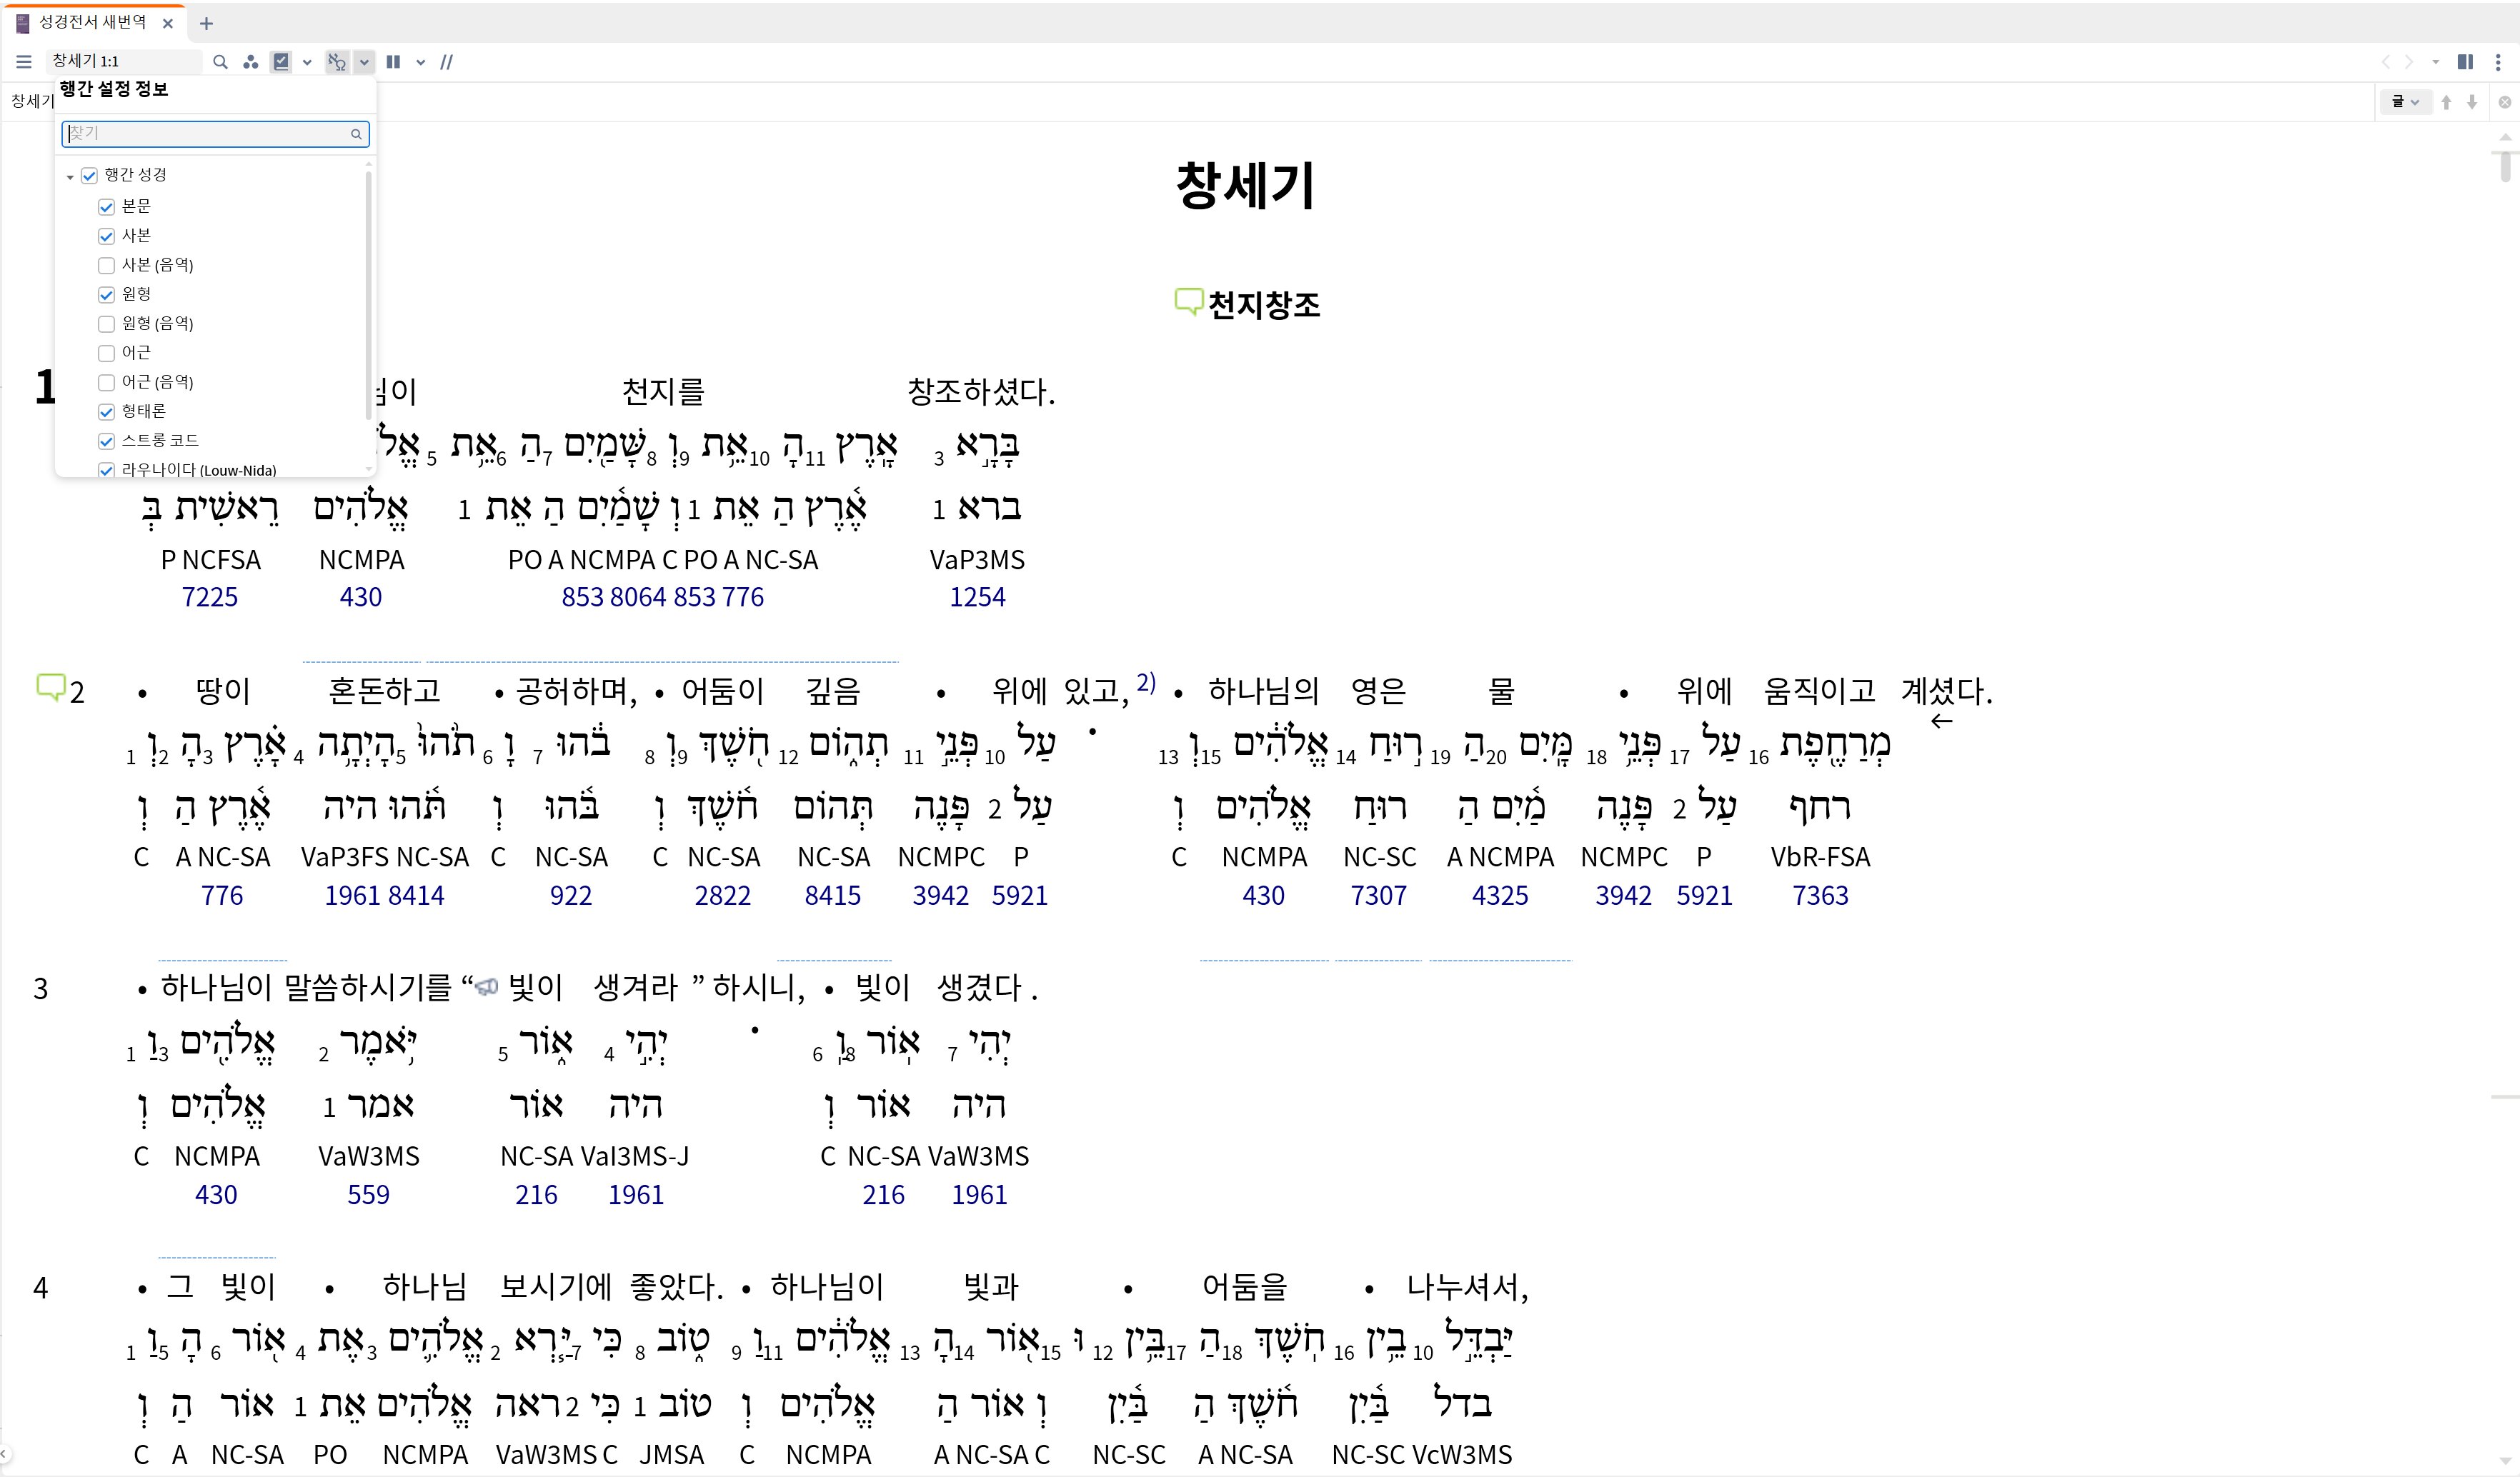This screenshot has width=2520, height=1477.
Task: Collapse the 행간 성경 tree node
Action: coord(70,177)
